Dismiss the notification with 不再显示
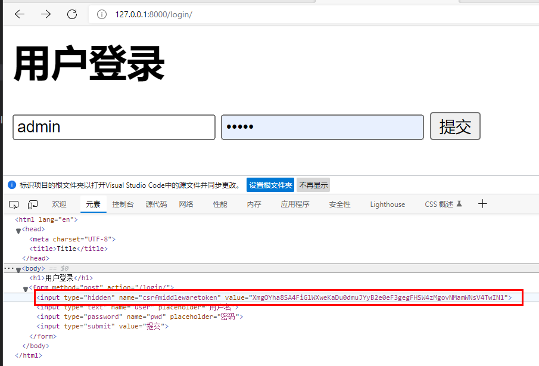The height and width of the screenshot is (366, 539). (313, 185)
